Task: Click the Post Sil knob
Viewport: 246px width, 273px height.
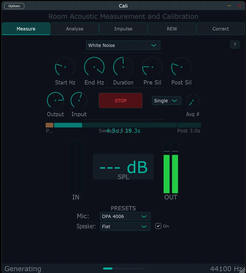Action: pos(181,67)
